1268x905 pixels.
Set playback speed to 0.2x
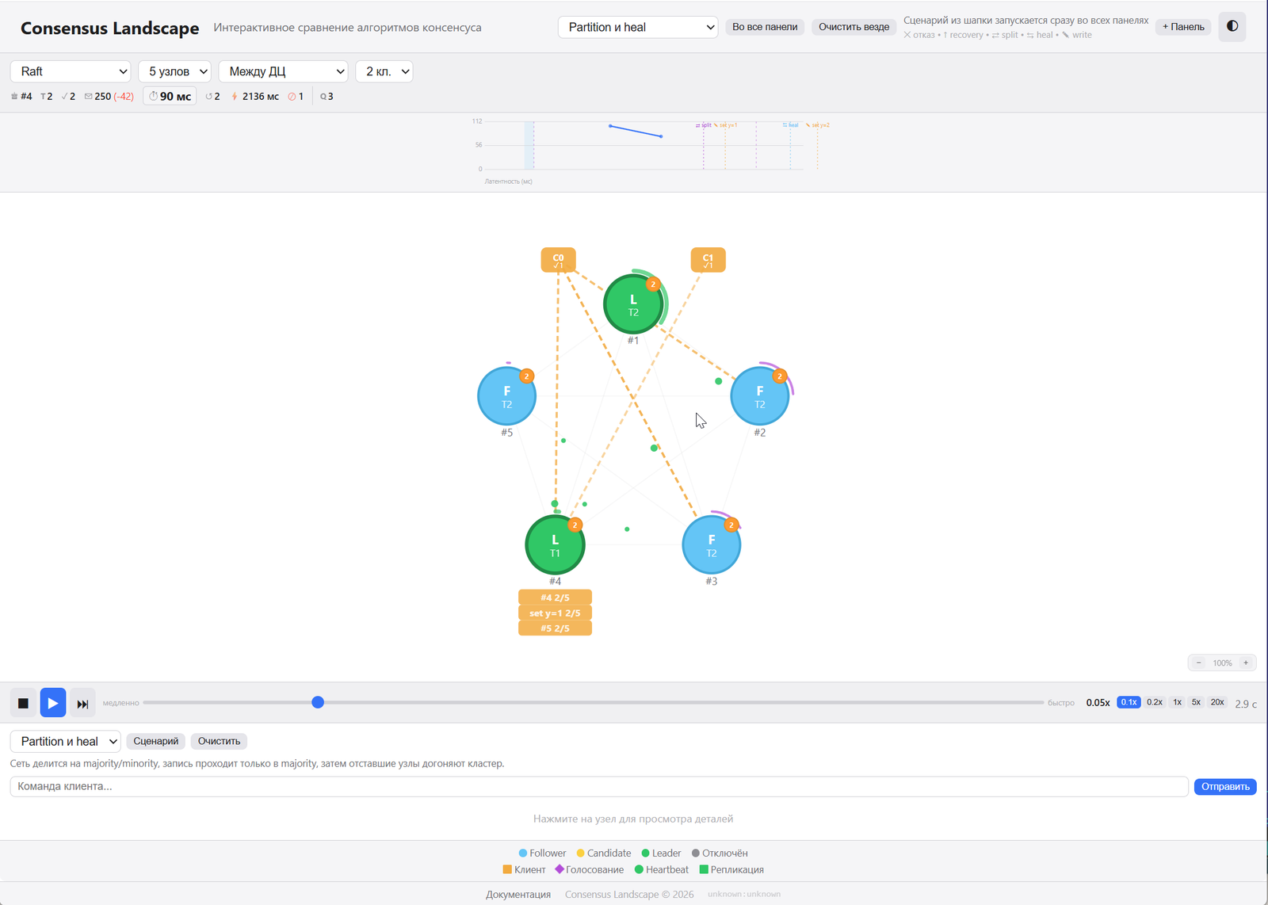pos(1155,702)
